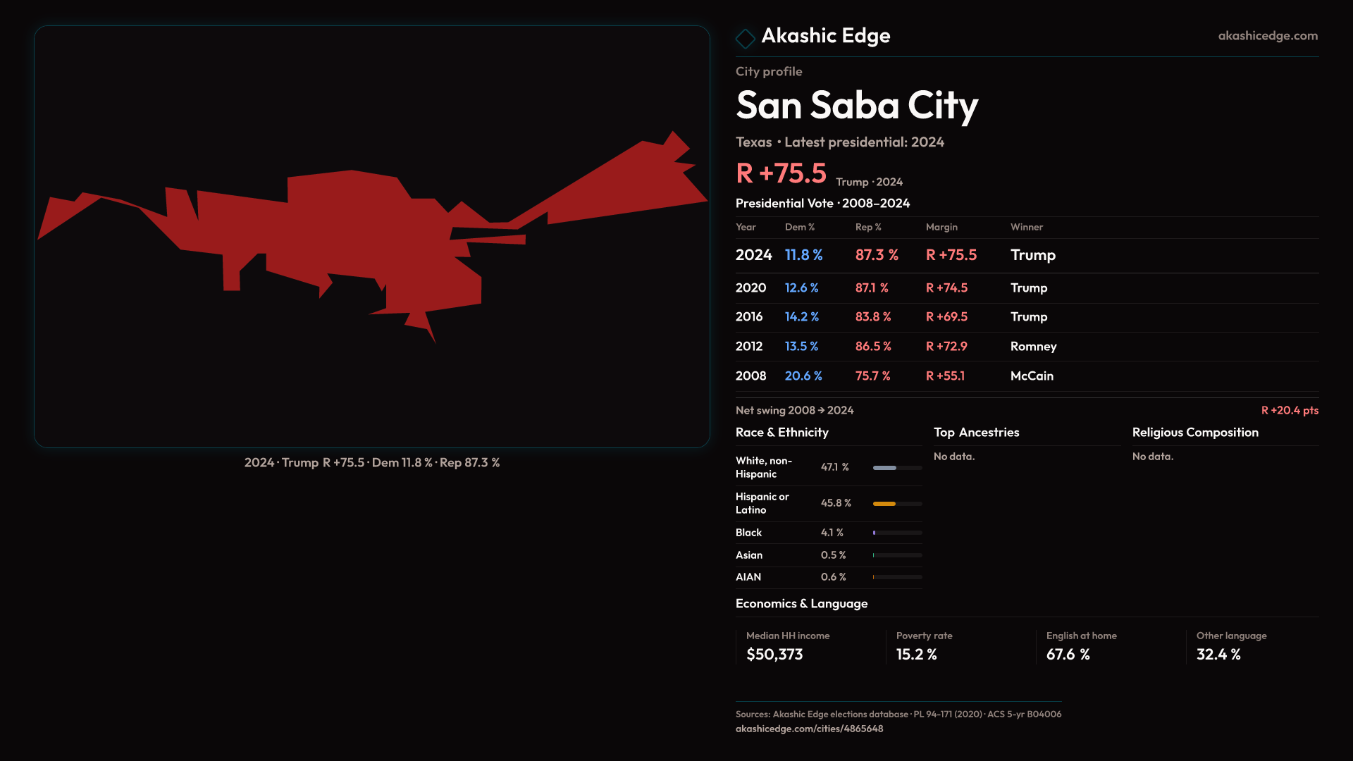Click the Other language 32.4 % stat

(x=1218, y=655)
